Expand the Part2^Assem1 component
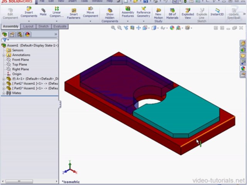The width and height of the screenshot is (247, 185). point(3,84)
